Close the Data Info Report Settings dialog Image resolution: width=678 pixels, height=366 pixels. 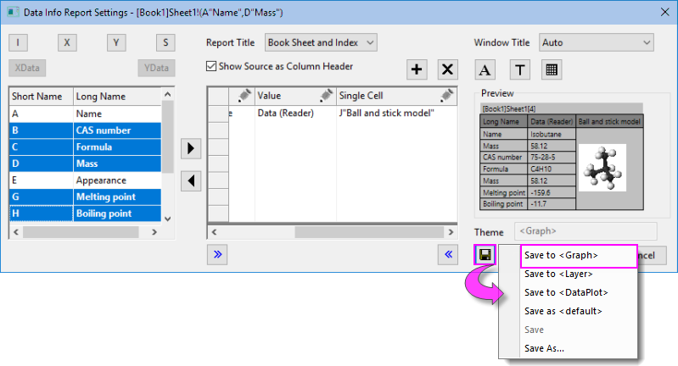coord(665,12)
